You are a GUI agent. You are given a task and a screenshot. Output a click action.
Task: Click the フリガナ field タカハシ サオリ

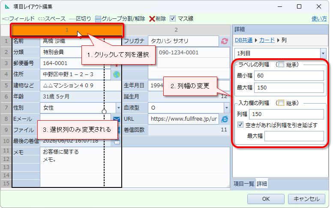pyautogui.click(x=183, y=41)
